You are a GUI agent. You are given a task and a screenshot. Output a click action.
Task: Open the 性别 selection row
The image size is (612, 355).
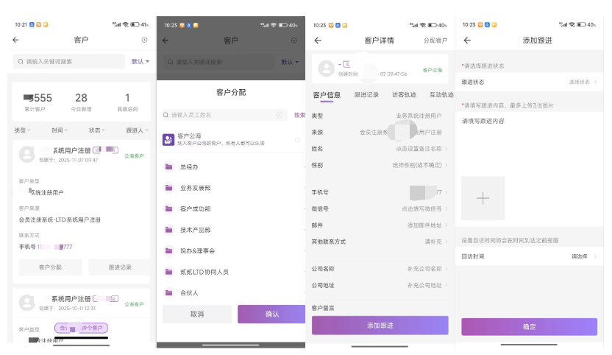click(x=380, y=166)
